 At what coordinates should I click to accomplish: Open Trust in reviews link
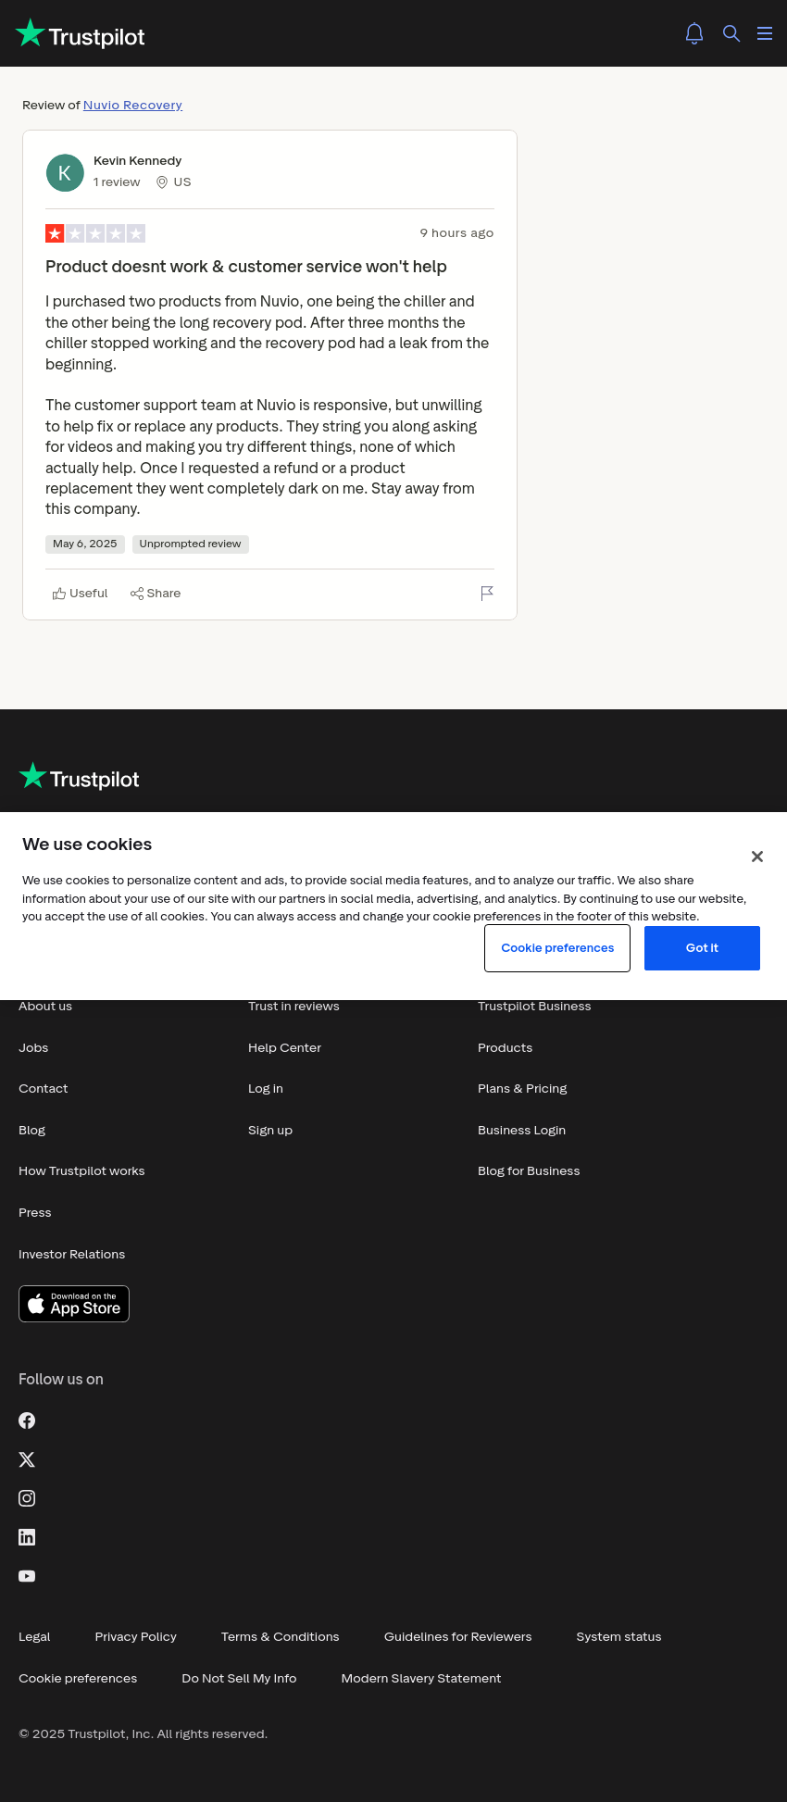click(x=294, y=1007)
